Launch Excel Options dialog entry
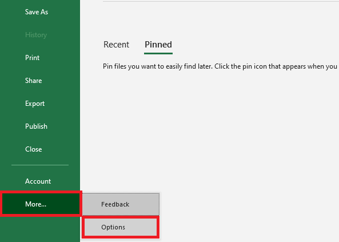Image resolution: width=339 pixels, height=242 pixels. coord(121,227)
